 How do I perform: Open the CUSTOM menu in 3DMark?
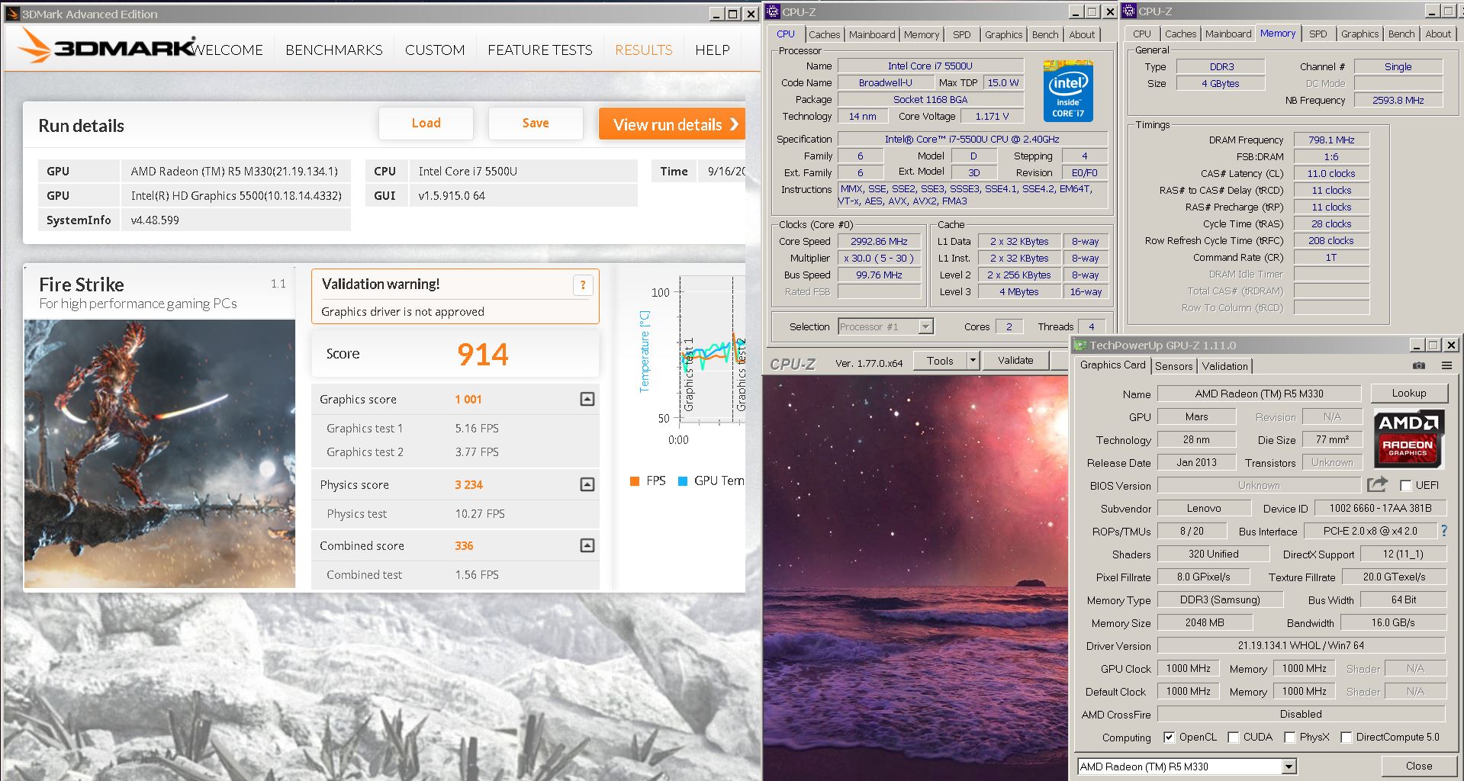(x=435, y=50)
